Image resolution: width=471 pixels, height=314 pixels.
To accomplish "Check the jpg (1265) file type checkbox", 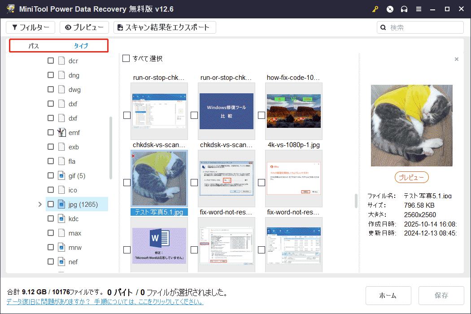I will pos(51,204).
